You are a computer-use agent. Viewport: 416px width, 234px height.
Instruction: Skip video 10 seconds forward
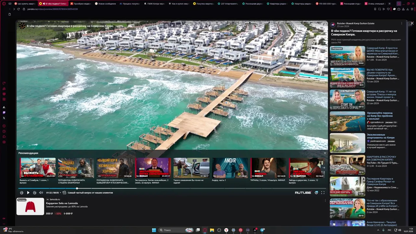(35, 193)
